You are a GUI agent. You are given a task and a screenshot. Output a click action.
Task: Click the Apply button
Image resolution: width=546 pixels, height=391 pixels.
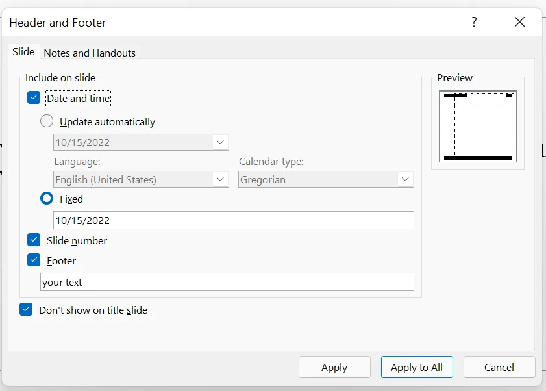(x=334, y=367)
